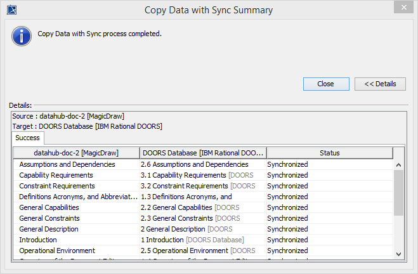Sort by the Status column header
Viewport: 418px width, 274px height.
[x=329, y=153]
